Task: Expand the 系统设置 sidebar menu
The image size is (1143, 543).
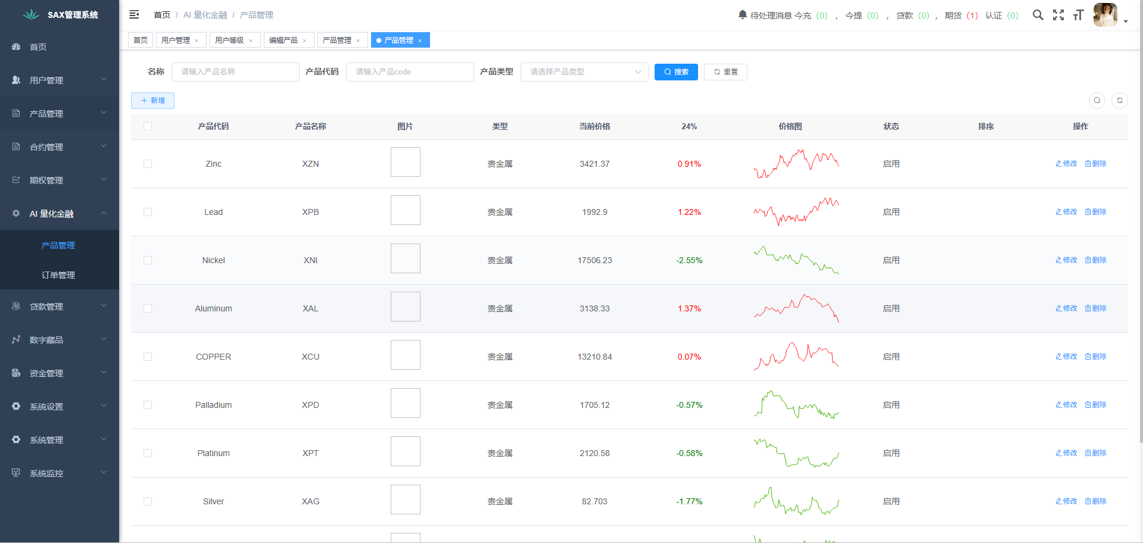Action: [x=60, y=407]
